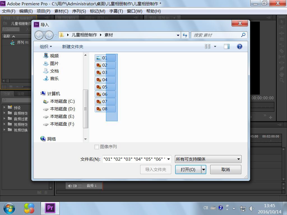Go back with the dialog's back arrow

39,35
